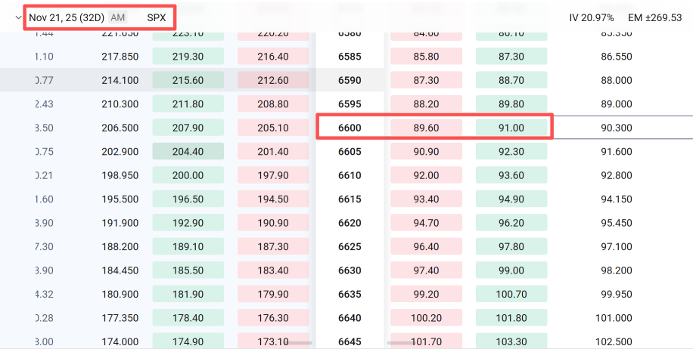Click the 99.00 green put cell

(x=511, y=270)
